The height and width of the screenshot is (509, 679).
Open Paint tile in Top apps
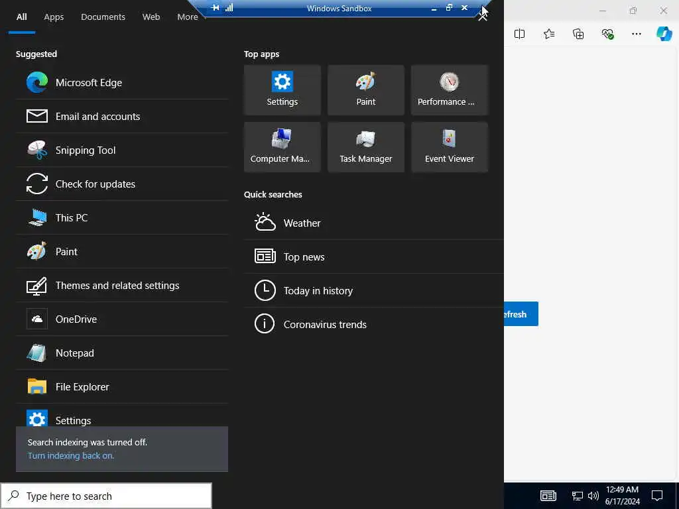click(366, 90)
